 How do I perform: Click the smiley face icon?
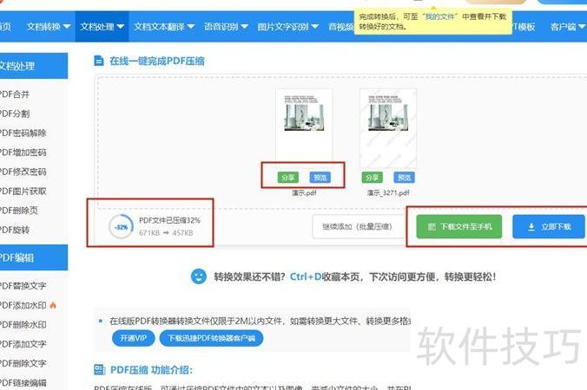tap(198, 276)
